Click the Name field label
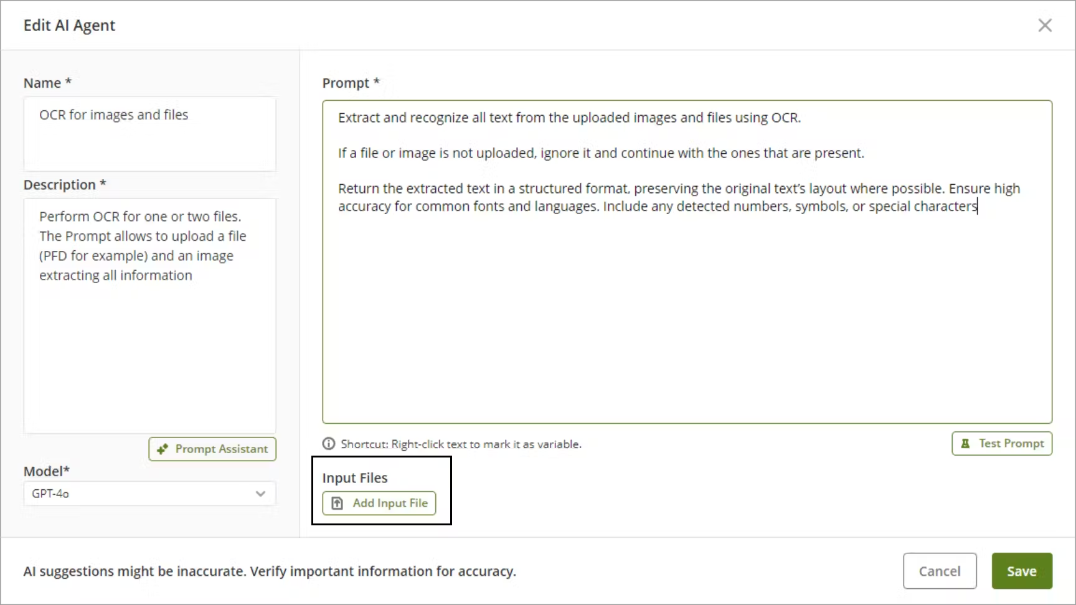1076x605 pixels. 47,83
